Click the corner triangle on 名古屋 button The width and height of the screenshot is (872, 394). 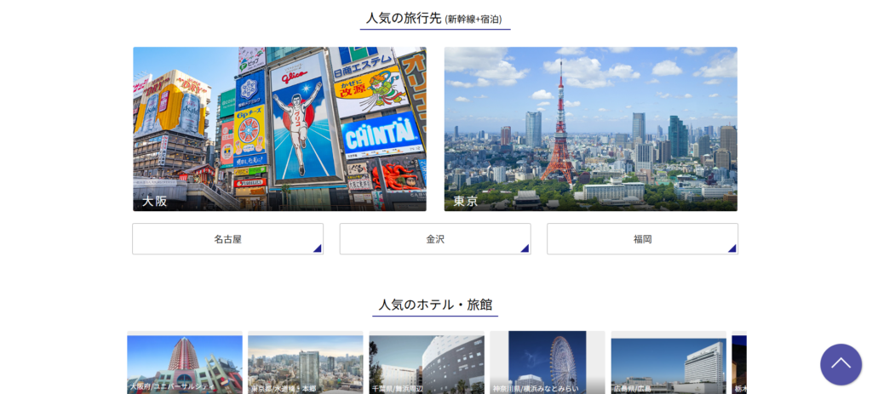pyautogui.click(x=318, y=248)
